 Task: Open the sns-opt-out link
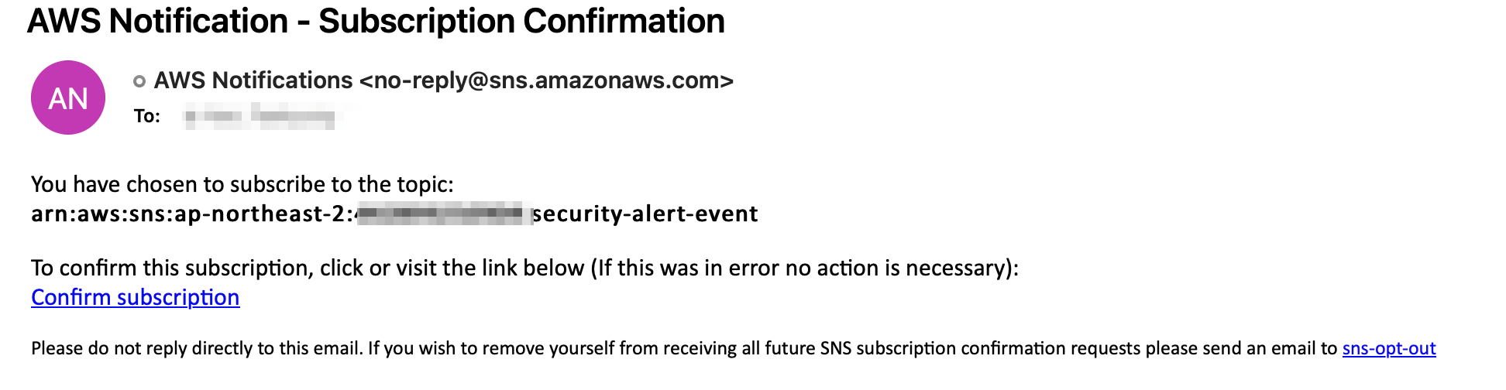(x=1389, y=348)
